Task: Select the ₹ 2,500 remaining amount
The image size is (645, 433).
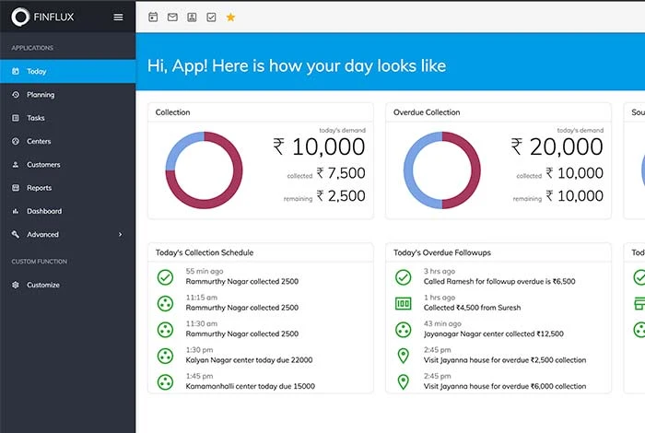Action: (x=341, y=195)
